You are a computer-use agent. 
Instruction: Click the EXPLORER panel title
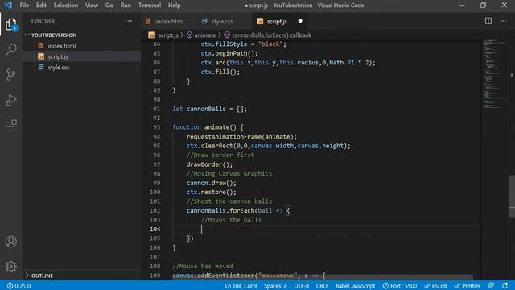pyautogui.click(x=43, y=22)
